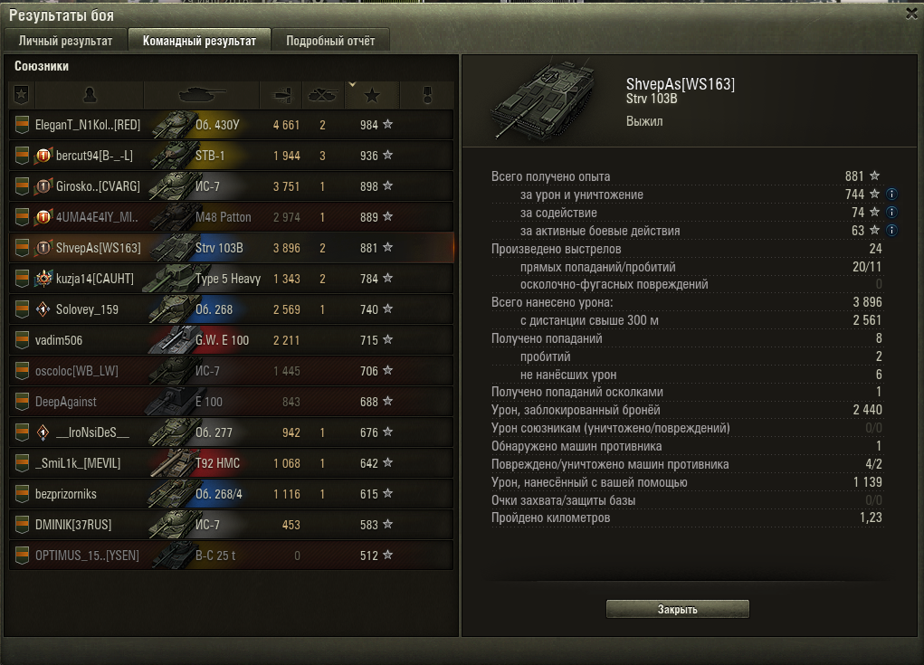The height and width of the screenshot is (665, 924).
Task: Sort by player name silhouette icon
Action: [x=90, y=95]
